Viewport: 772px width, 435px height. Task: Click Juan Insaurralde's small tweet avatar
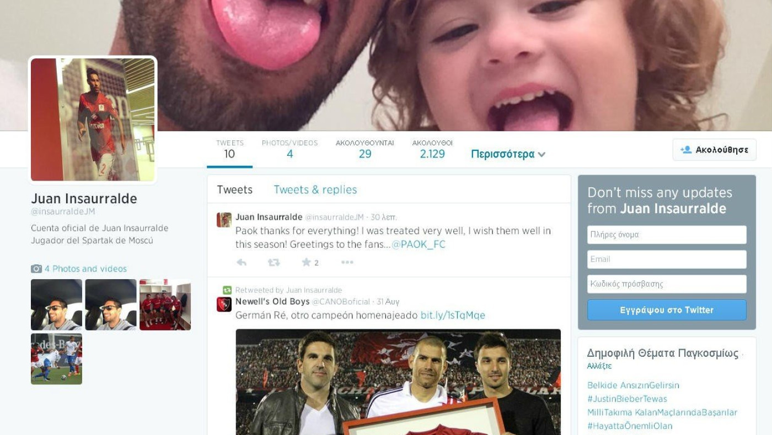tap(224, 220)
